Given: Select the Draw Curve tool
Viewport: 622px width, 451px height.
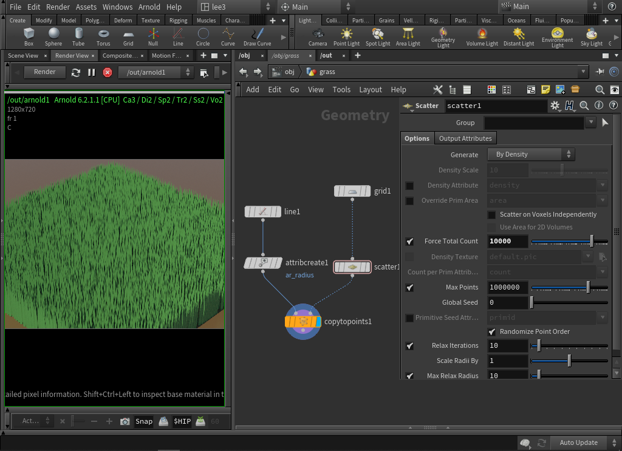Looking at the screenshot, I should [258, 36].
